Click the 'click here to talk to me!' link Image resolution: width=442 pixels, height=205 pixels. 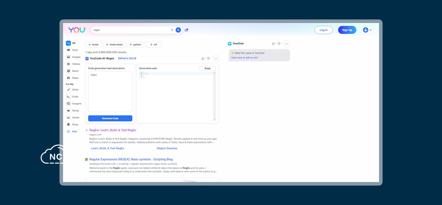point(244,57)
